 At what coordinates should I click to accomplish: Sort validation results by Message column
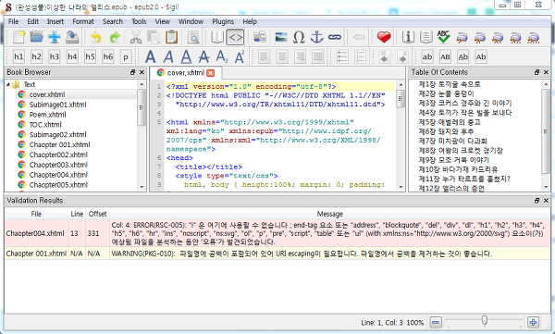[x=330, y=214]
